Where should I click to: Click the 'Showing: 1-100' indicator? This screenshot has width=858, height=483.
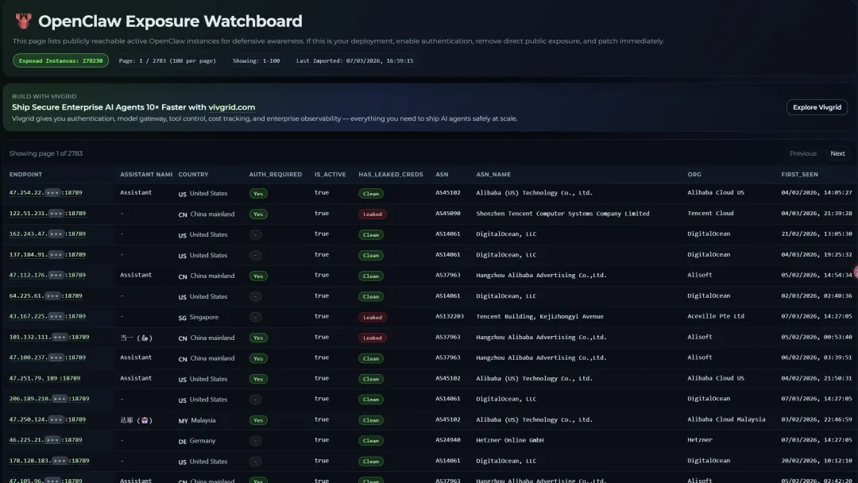pos(256,60)
